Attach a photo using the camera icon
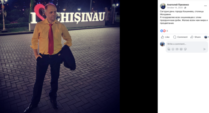209x113 pixels. (x=177, y=49)
